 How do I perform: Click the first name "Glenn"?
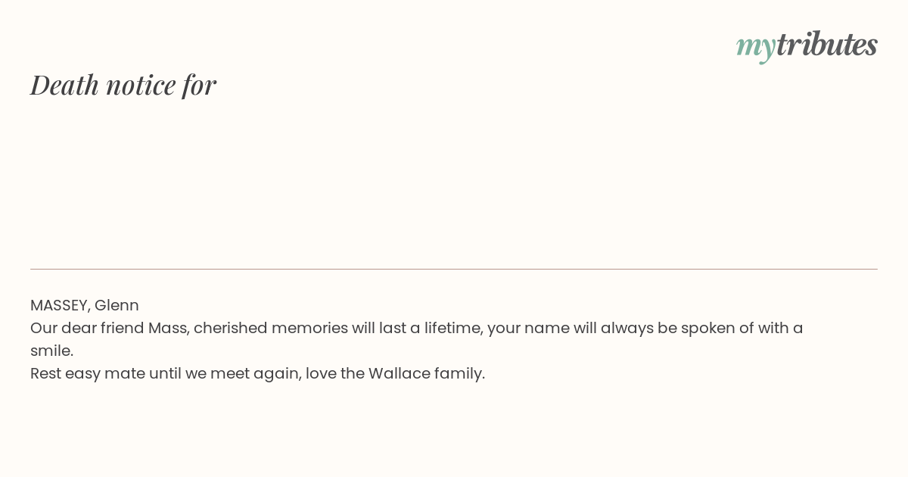click(117, 305)
